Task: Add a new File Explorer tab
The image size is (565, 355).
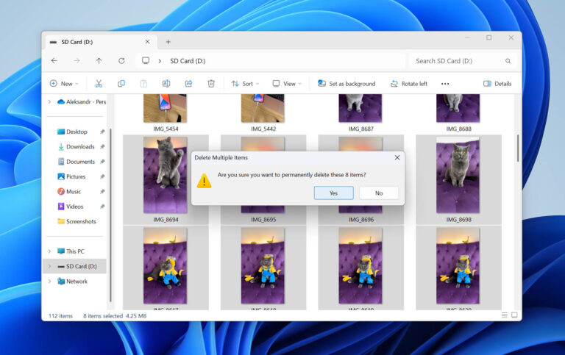Action: (x=168, y=42)
